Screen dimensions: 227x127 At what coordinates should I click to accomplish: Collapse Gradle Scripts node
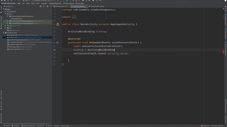click(x=4, y=33)
